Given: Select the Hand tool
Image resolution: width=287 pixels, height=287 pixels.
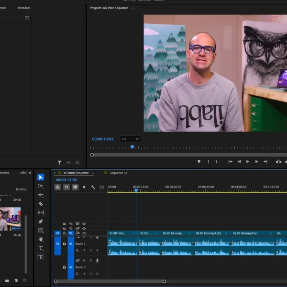Looking at the screenshot, I should (41, 239).
